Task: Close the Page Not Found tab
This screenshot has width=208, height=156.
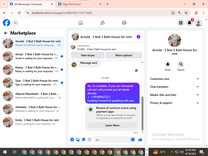Action: (x=100, y=4)
